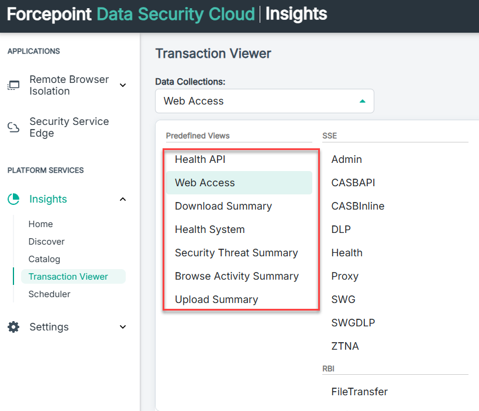Collapse the Insights section chevron
This screenshot has height=411, width=479.
tap(123, 199)
